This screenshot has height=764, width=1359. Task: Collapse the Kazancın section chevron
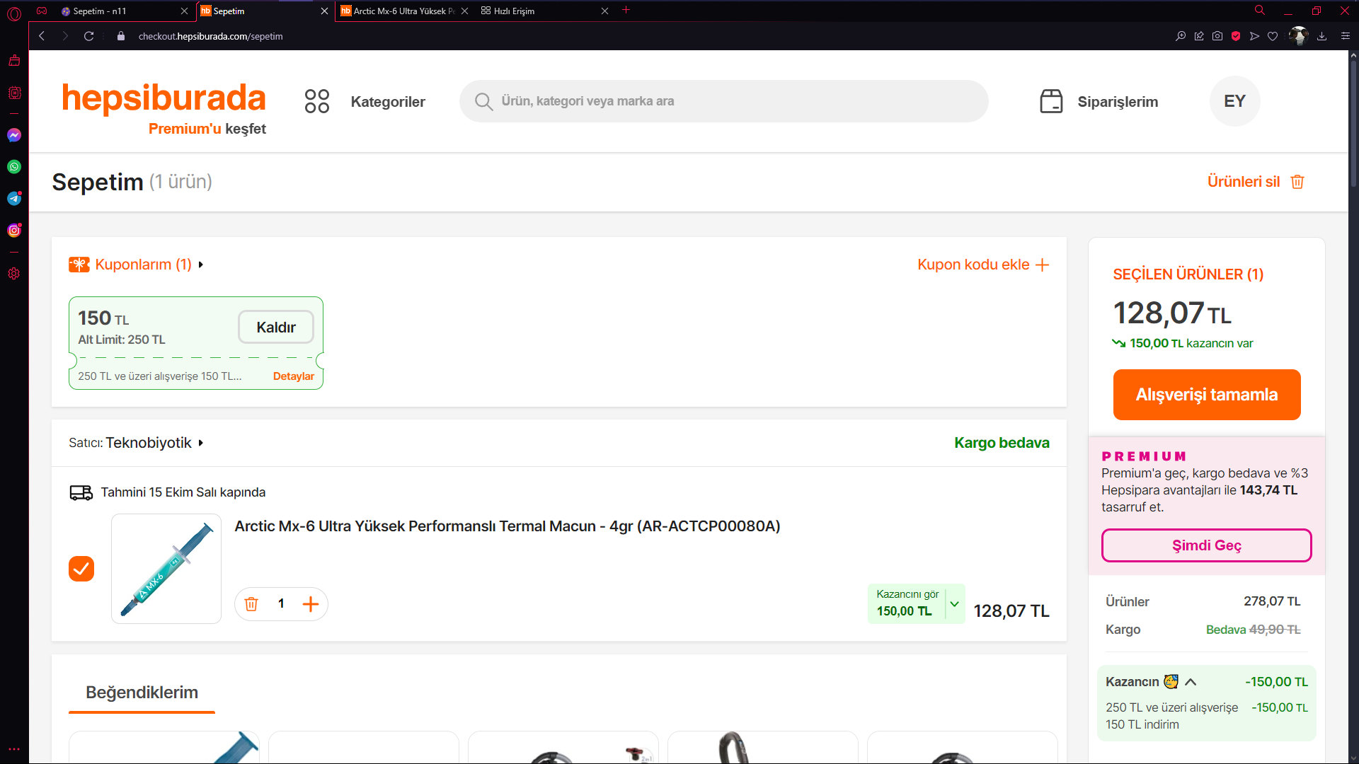coord(1191,682)
